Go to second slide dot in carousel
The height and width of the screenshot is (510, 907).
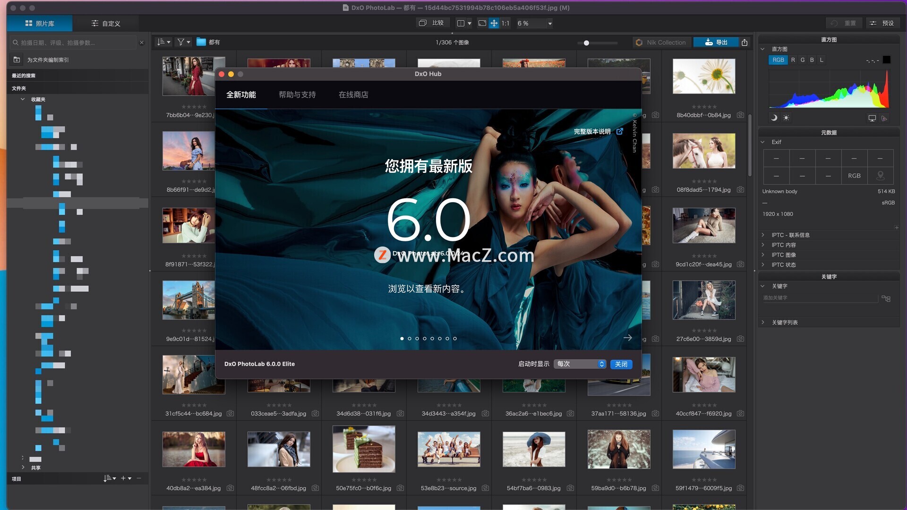(x=410, y=339)
